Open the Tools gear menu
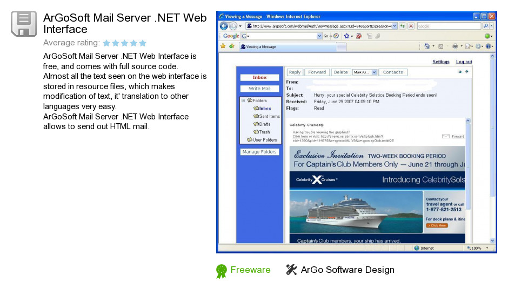This screenshot has height=295, width=508. pos(478,46)
